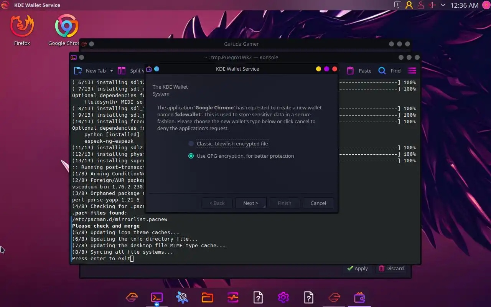Screen dimensions: 491x307
Task: Click Discard in the Garuda Gamer window
Action: click(x=391, y=268)
